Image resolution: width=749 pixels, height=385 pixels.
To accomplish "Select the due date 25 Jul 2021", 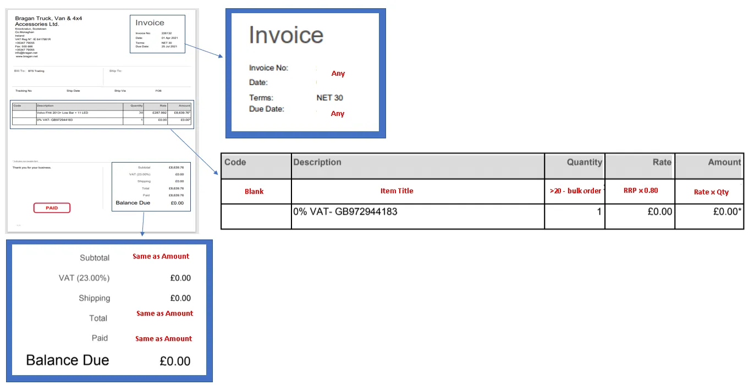I will pos(169,46).
